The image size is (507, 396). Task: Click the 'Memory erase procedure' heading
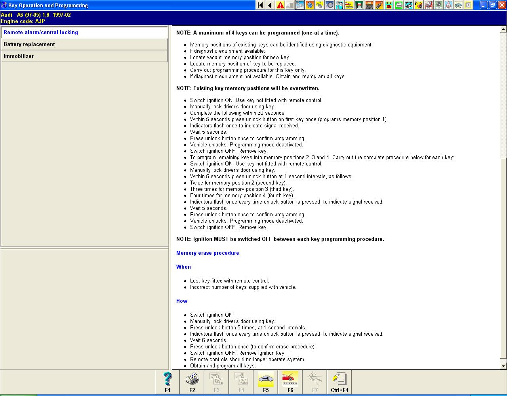tap(208, 253)
